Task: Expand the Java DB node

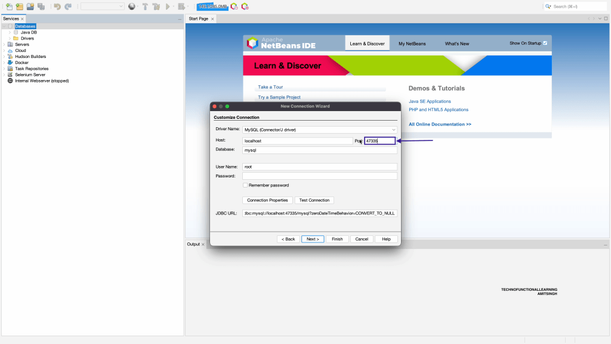Action: (x=10, y=32)
